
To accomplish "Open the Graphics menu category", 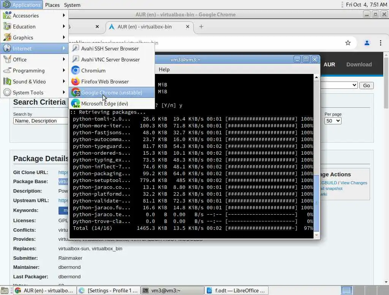I will [x=34, y=38].
